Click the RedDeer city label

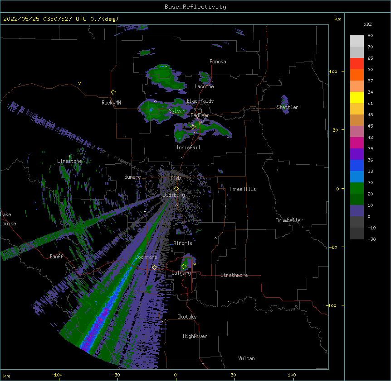click(x=200, y=115)
